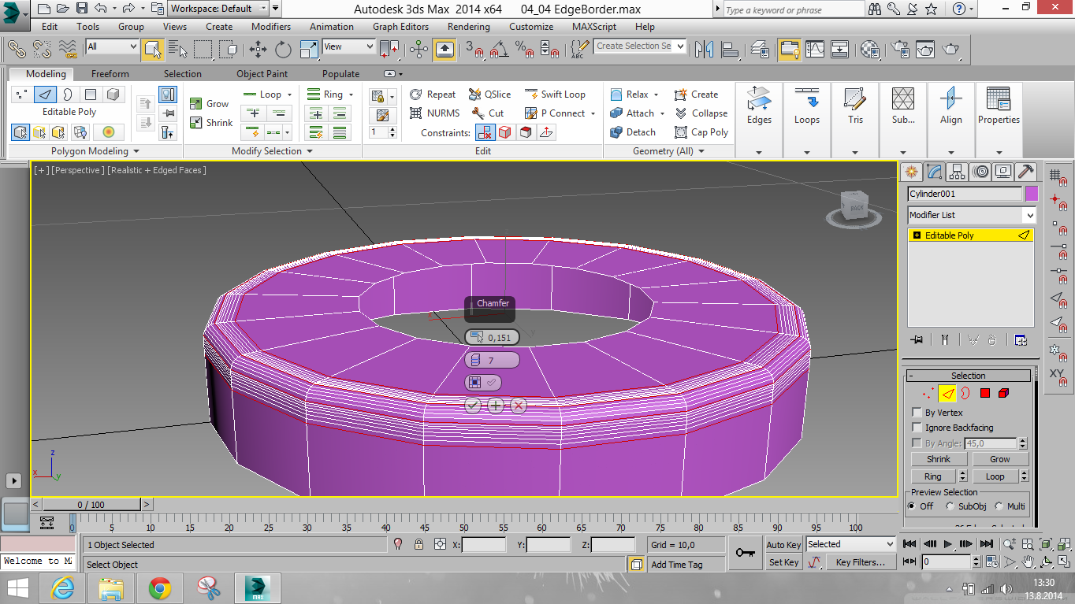Switch to the Freeform ribbon tab
The width and height of the screenshot is (1075, 604).
coord(110,73)
